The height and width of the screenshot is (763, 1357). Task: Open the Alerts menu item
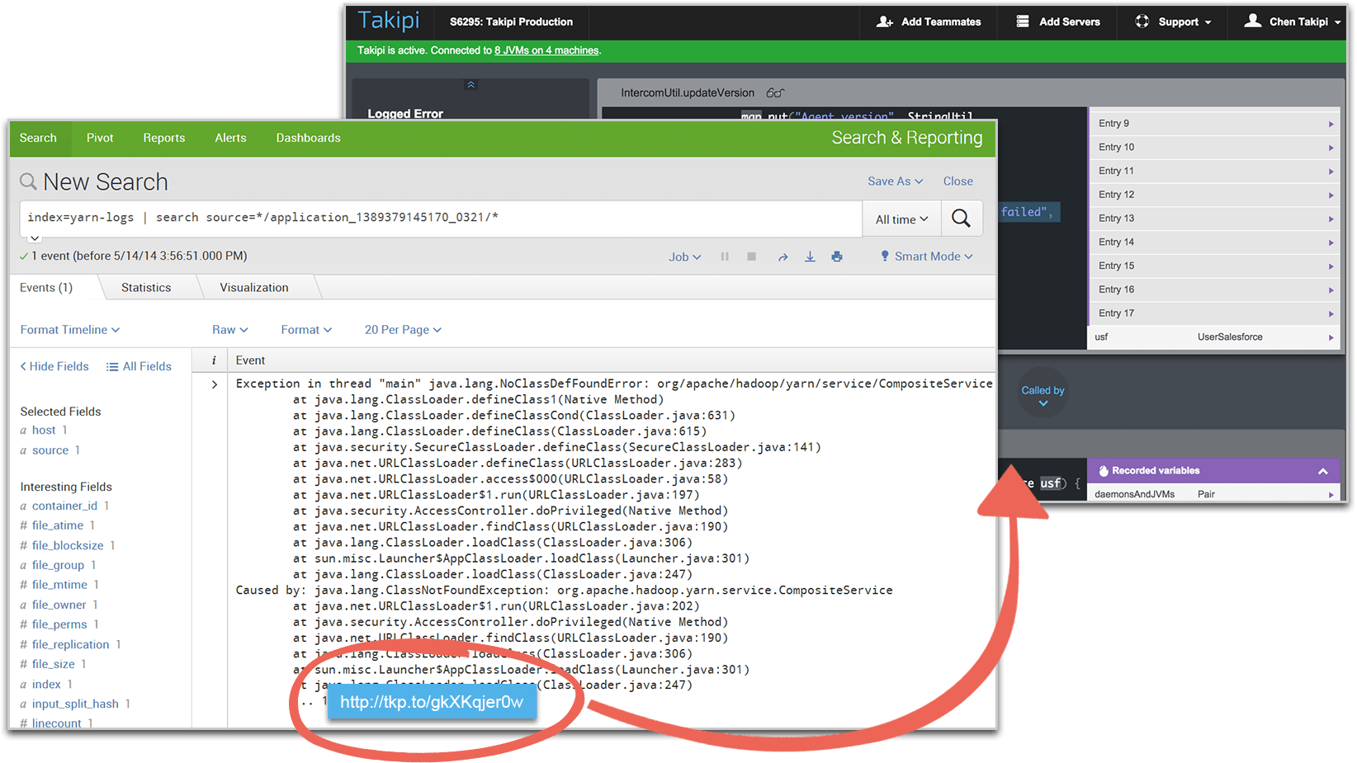231,139
